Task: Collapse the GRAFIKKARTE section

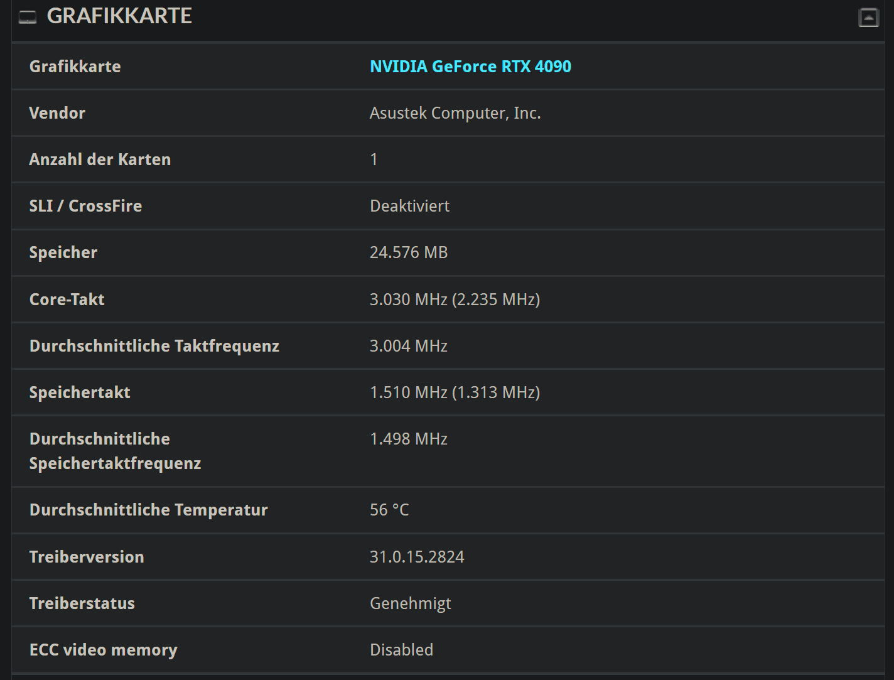Action: click(x=868, y=18)
